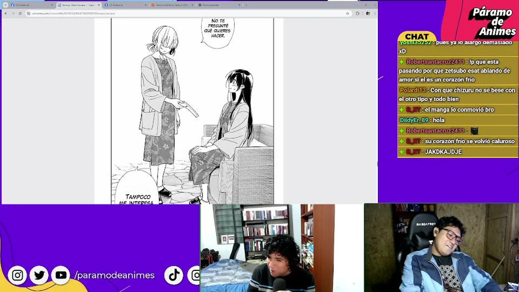Click the 'No te pregunté' speech bubble
This screenshot has width=519, height=292.
[x=218, y=32]
